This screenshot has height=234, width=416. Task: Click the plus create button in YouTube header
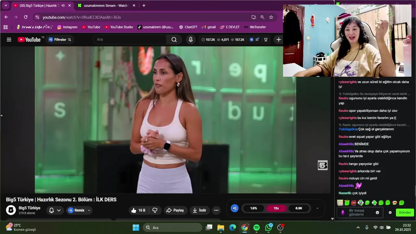pyautogui.click(x=279, y=40)
